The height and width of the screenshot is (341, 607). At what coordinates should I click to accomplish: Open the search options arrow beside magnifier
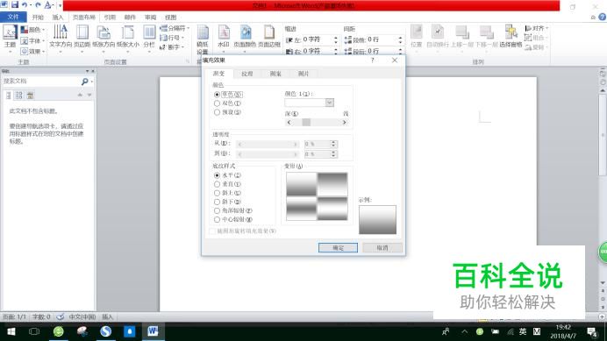[x=91, y=82]
